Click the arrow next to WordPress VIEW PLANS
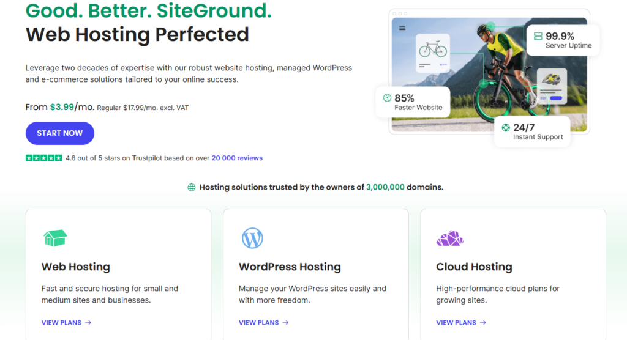This screenshot has height=340, width=627. pos(285,322)
